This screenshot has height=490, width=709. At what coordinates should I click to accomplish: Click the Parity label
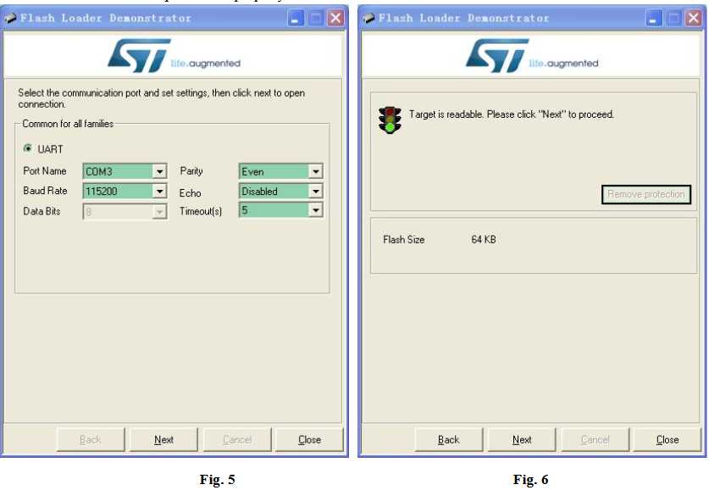(x=191, y=171)
